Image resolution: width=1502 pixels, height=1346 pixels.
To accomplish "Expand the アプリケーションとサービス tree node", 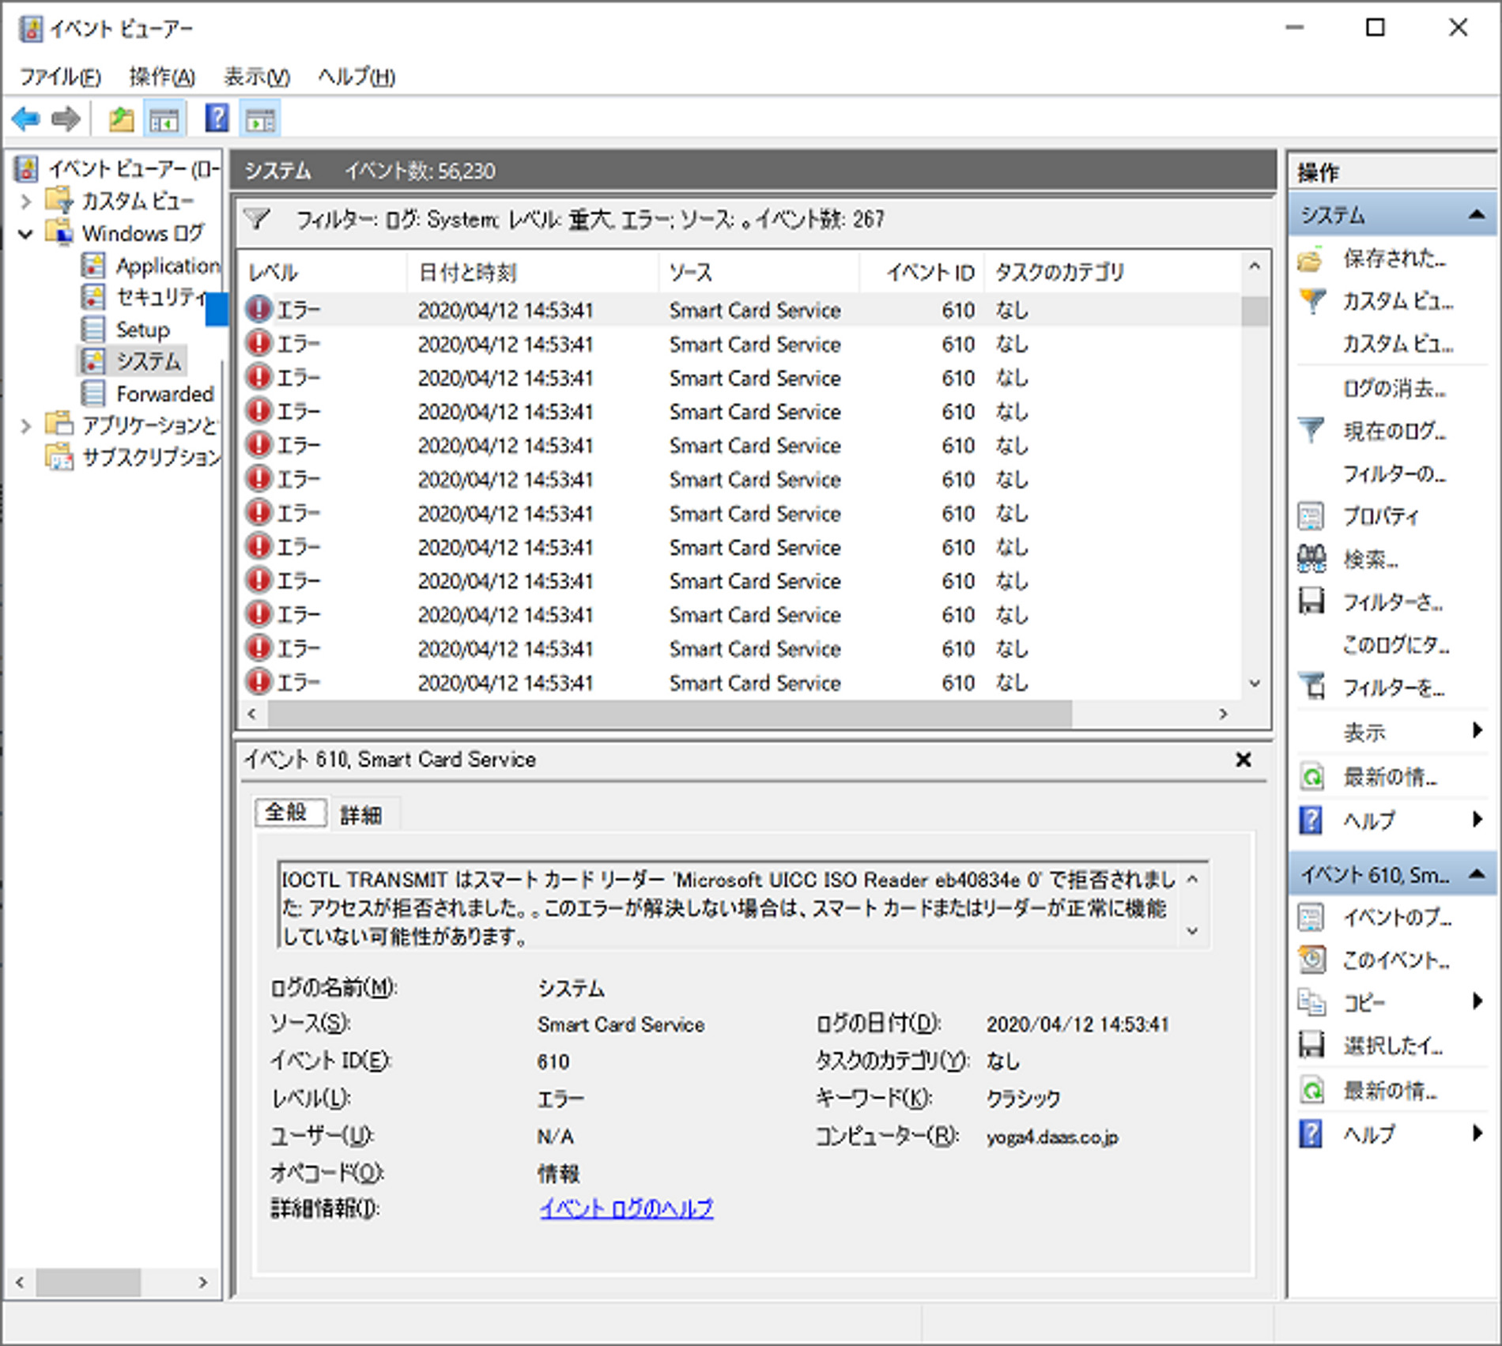I will tap(25, 426).
